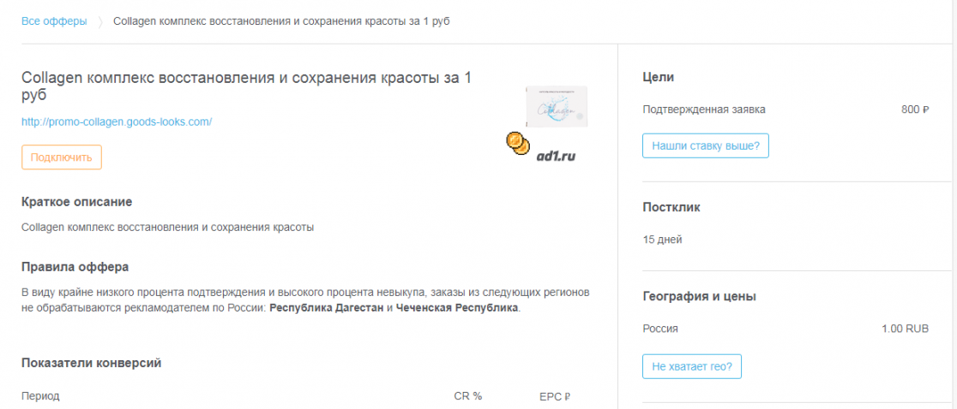Open the Все офферы breadcrumb link
Image resolution: width=957 pixels, height=409 pixels.
click(x=54, y=21)
